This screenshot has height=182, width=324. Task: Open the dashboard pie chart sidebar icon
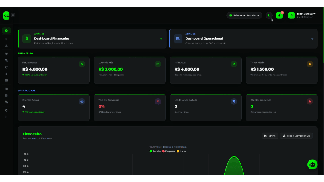coord(6,30)
